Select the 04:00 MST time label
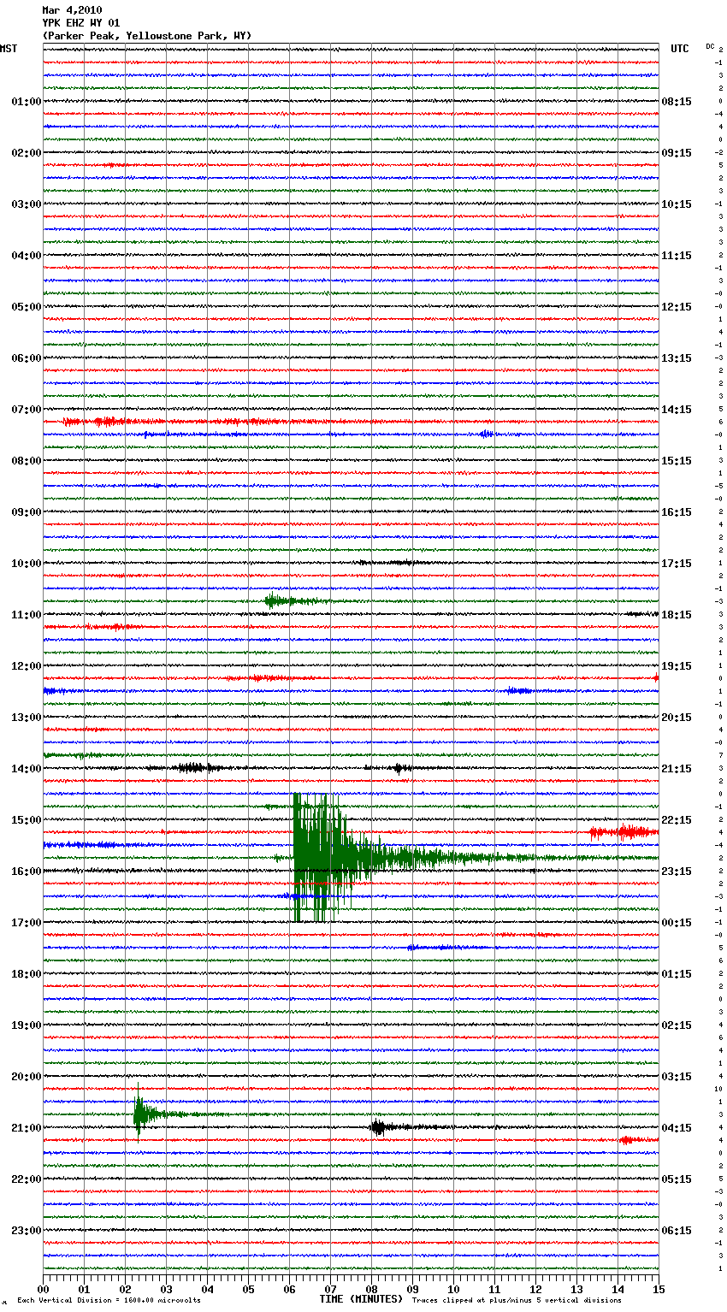Screen dimensions: 727x1312 click(27, 256)
